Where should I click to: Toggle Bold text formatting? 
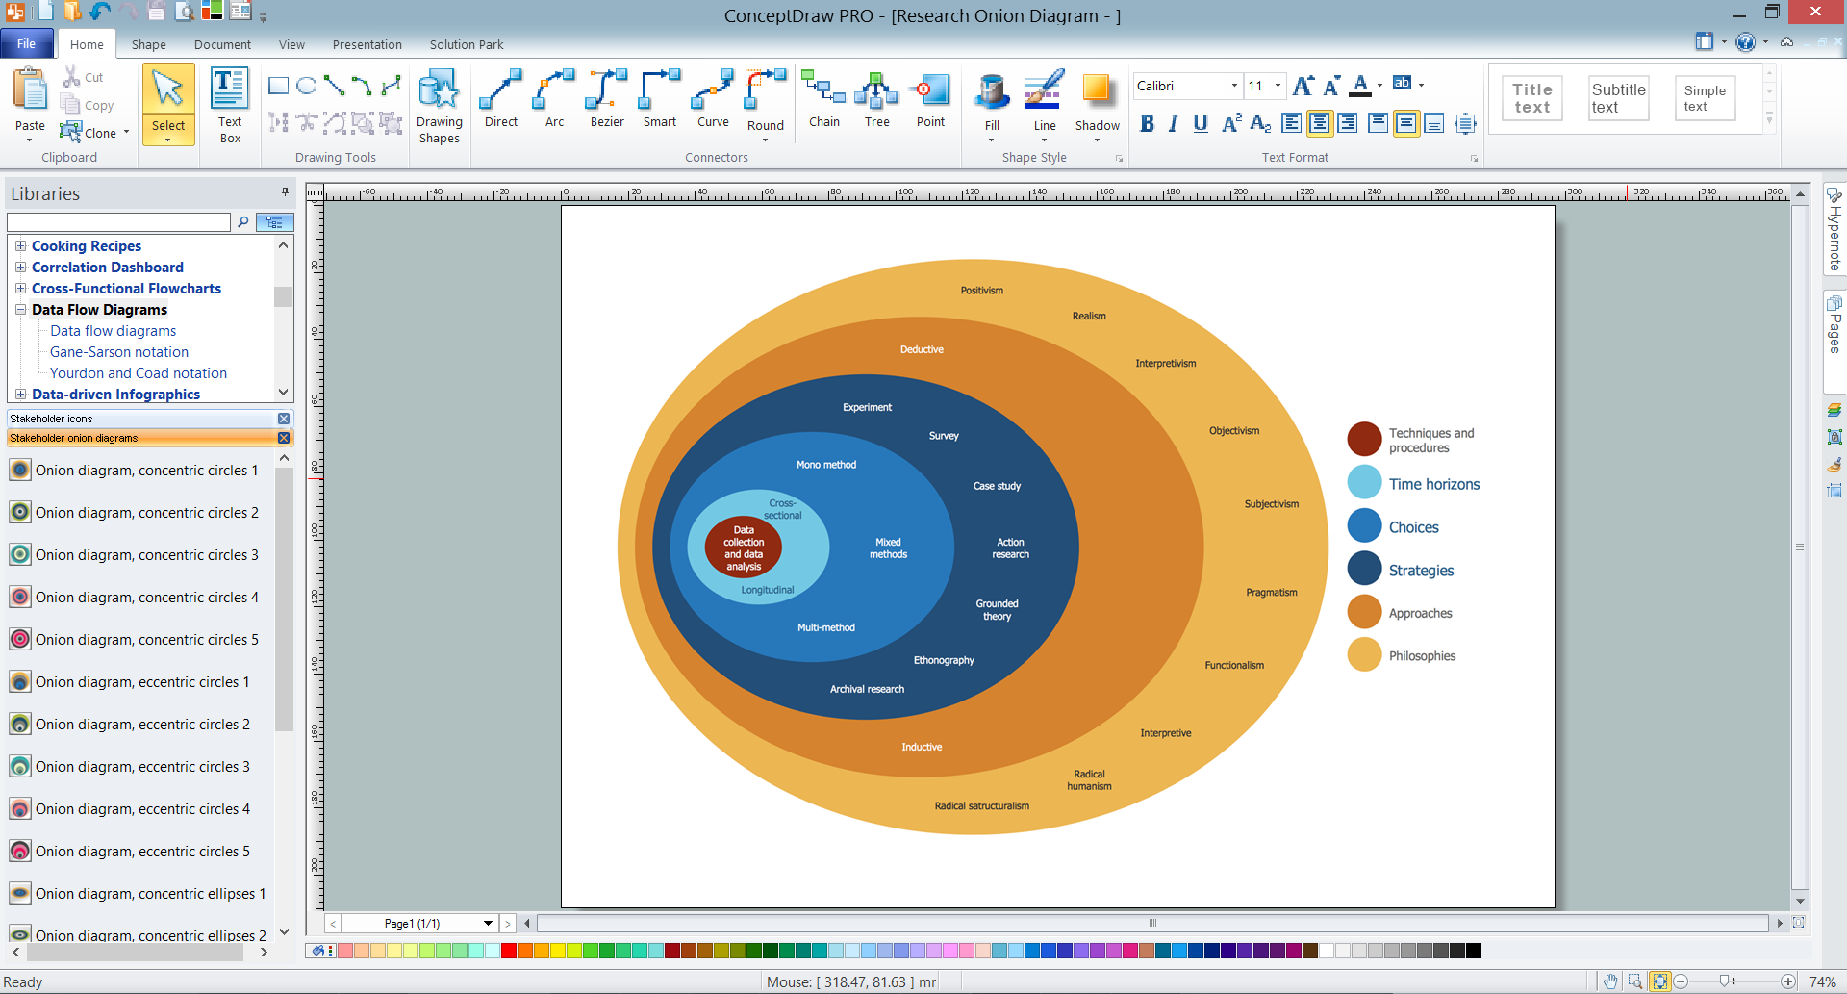click(x=1147, y=123)
